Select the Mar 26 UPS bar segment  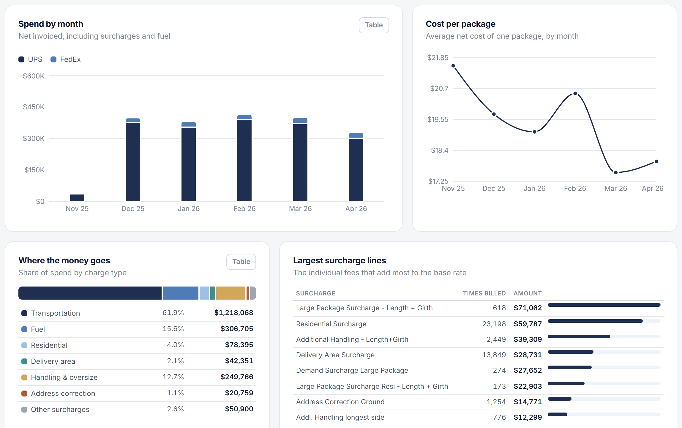point(300,163)
